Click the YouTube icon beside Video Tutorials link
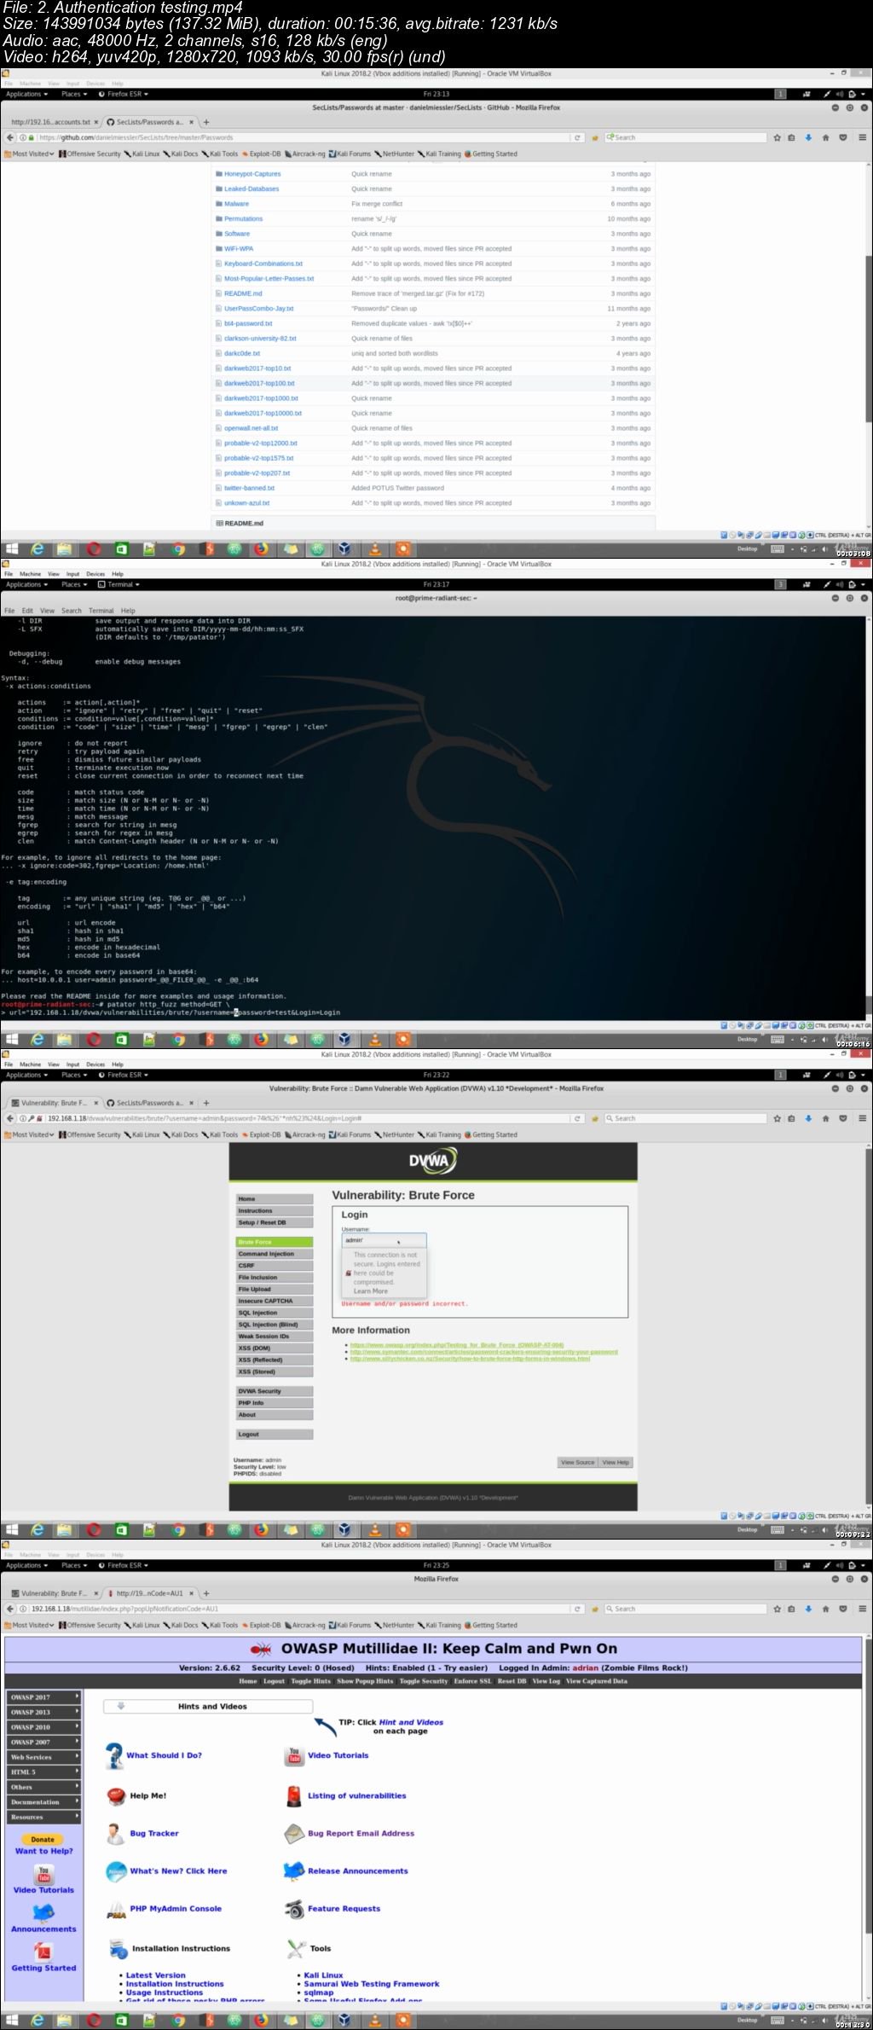This screenshot has height=2030, width=873. (x=294, y=1755)
